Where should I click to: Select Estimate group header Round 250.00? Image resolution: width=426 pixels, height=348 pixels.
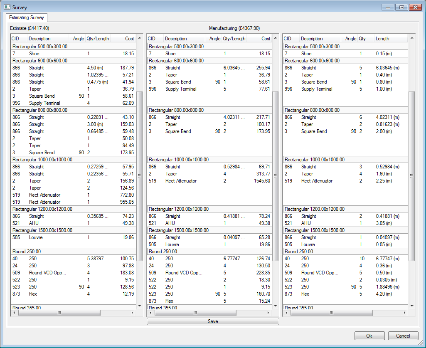tap(73, 252)
